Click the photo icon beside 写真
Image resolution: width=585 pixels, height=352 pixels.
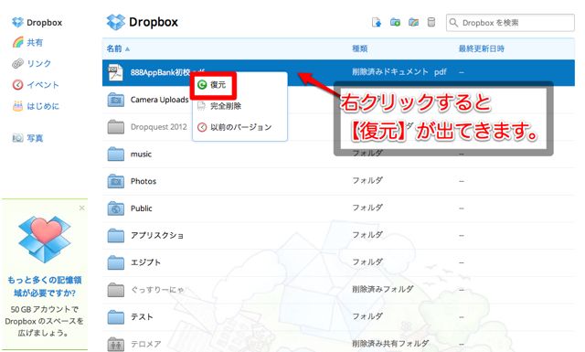[x=17, y=138]
